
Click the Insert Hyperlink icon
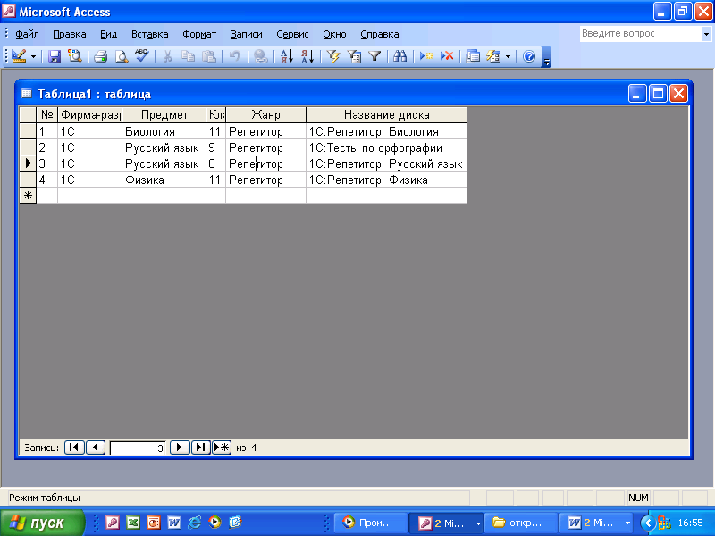point(261,56)
